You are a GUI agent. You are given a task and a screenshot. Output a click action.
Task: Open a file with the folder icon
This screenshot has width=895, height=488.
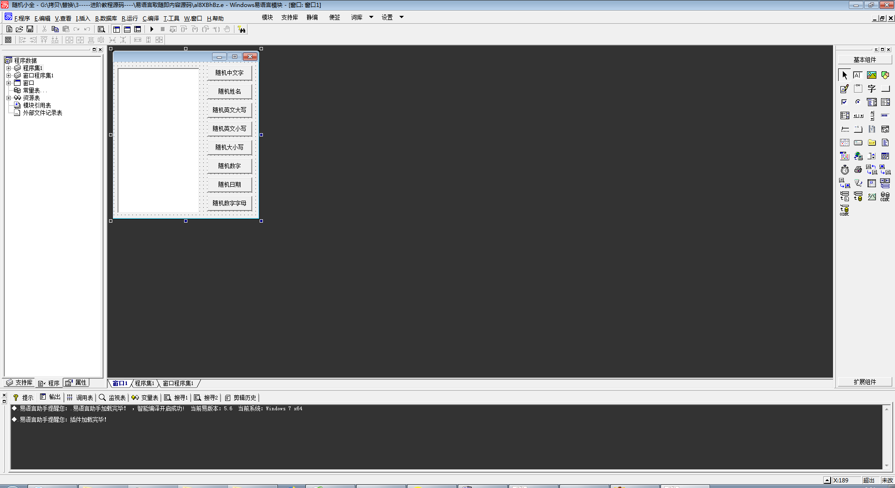20,29
